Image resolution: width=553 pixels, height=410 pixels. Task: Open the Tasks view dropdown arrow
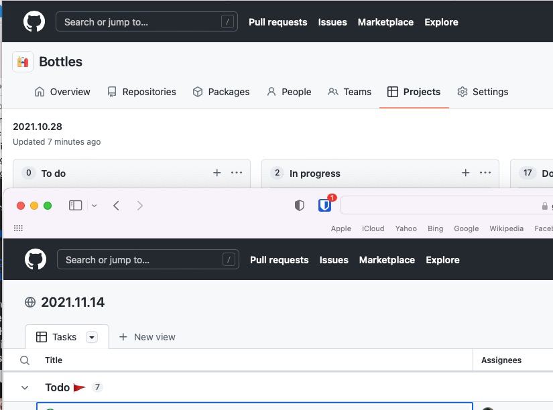pos(92,337)
